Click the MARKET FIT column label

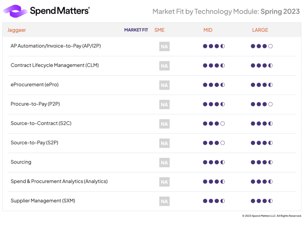pos(136,30)
